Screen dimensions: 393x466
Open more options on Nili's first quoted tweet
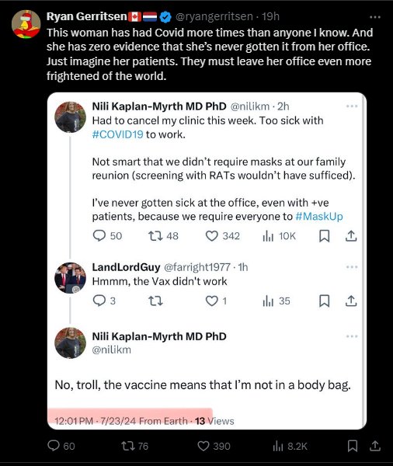click(352, 106)
